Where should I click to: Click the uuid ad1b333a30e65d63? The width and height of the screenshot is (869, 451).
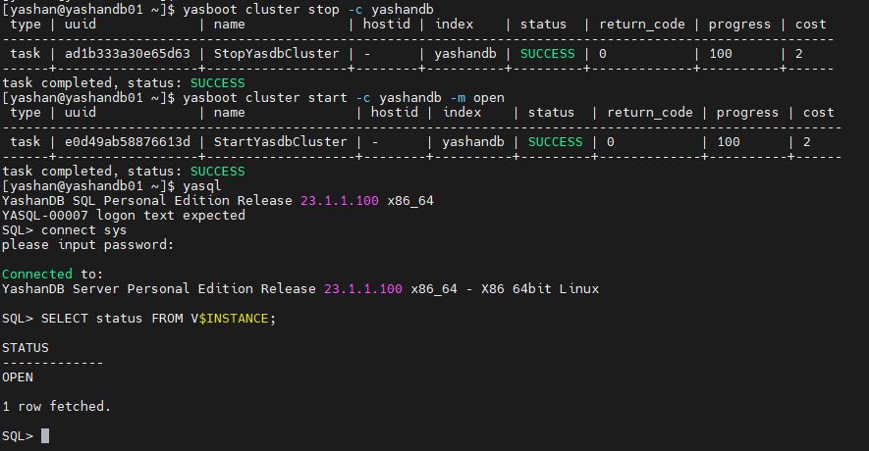(120, 54)
